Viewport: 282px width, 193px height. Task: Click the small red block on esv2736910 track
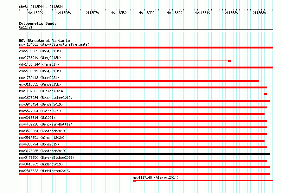[229, 61]
